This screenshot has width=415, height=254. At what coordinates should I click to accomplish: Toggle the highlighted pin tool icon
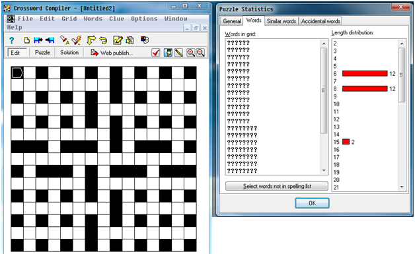point(168,53)
